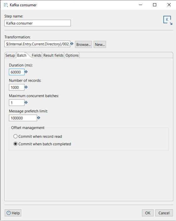Click variable icon next to Maximum concurrent batches
Image resolution: width=176 pixels, height=221 pixels.
26,102
